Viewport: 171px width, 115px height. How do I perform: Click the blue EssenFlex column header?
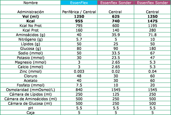pyautogui.click(x=79, y=3)
